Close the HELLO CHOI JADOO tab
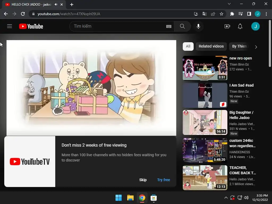This screenshot has width=272, height=204. [62, 5]
